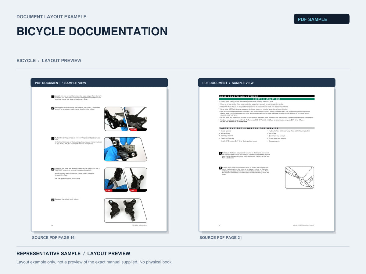Click the 'Safety glasses' list item
The height and width of the screenshot is (274, 366).
pos(225,131)
